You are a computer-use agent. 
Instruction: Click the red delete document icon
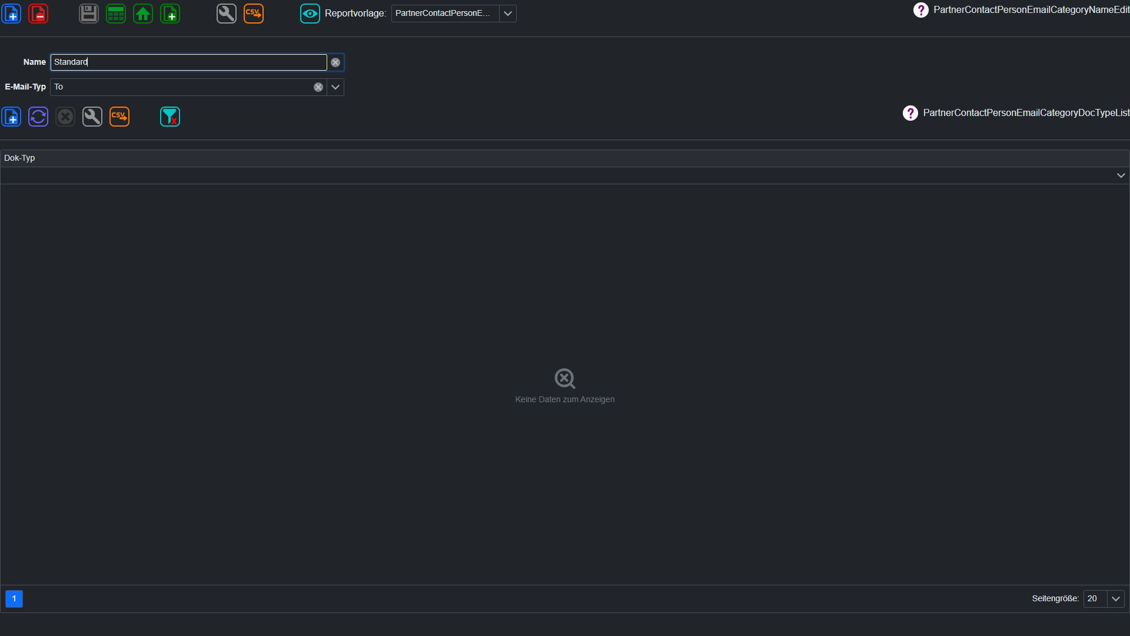38,14
